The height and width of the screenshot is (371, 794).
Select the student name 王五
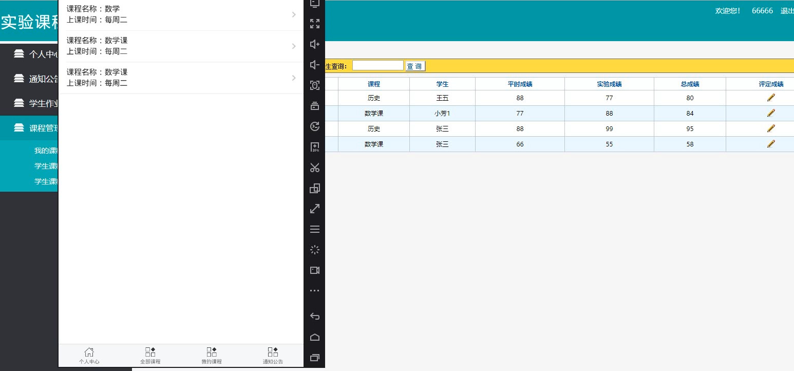[x=442, y=98]
